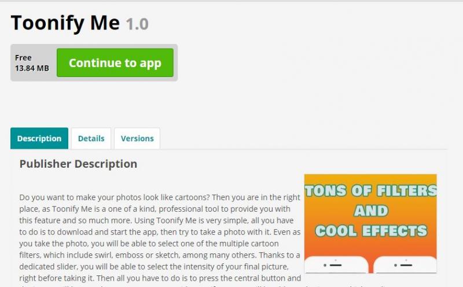
Task: Open the Versions tab
Action: point(137,138)
